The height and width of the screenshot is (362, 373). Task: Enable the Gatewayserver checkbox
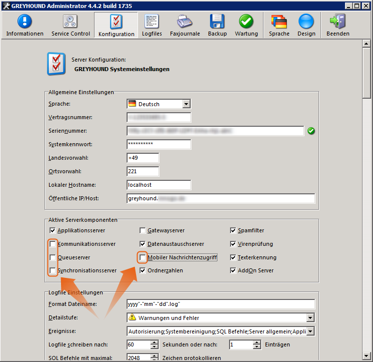[142, 230]
